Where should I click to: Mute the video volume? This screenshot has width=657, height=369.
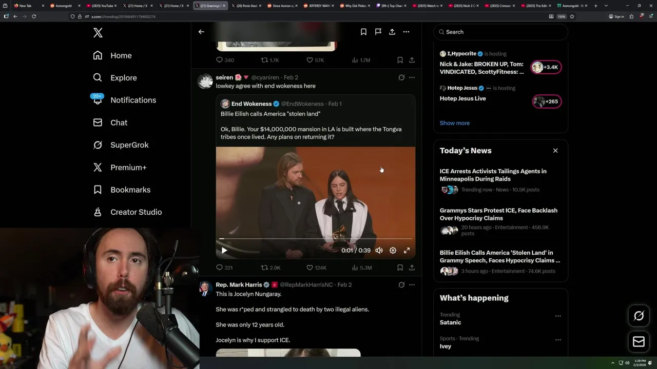coord(379,251)
